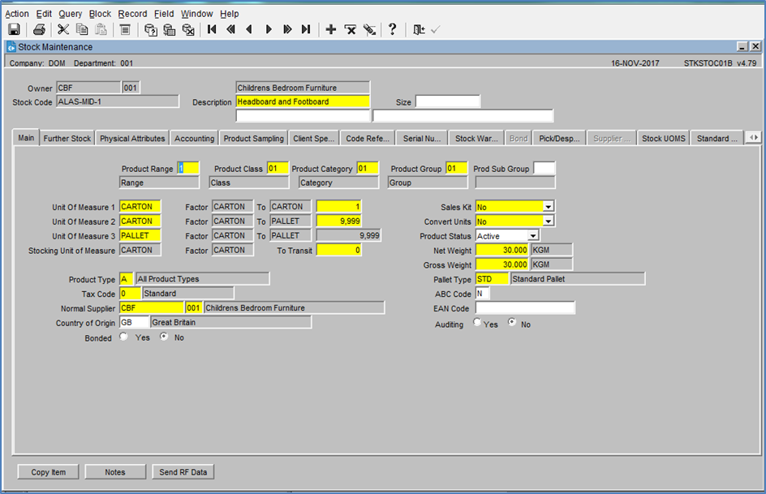
Task: Click the Paste clipboard icon
Action: tap(101, 30)
